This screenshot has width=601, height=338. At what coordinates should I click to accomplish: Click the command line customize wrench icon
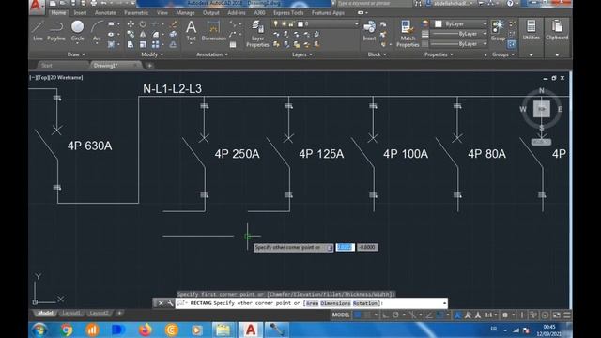point(170,303)
